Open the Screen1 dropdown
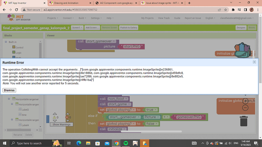The image size is (262, 147). [77, 28]
